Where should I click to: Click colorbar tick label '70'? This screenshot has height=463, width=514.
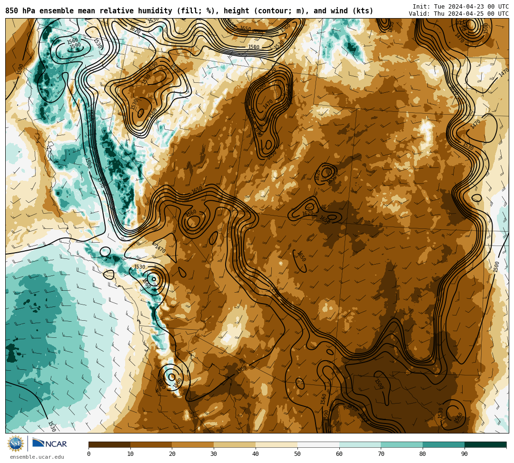381,454
